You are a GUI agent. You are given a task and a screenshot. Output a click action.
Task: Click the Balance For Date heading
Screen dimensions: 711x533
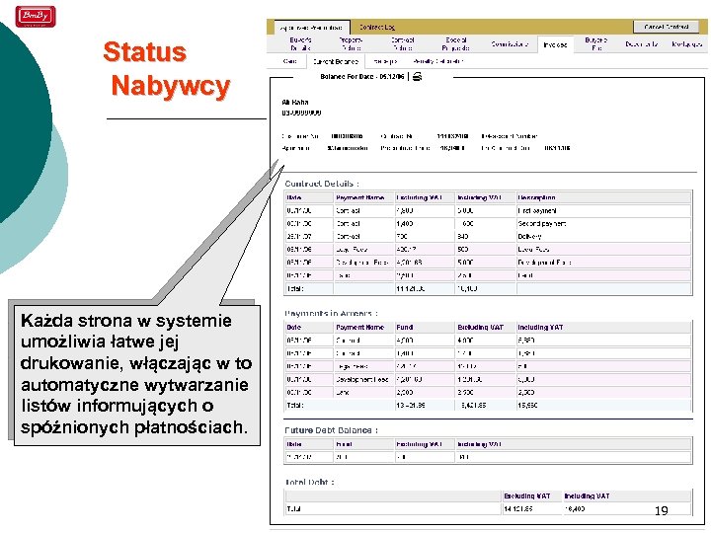(361, 77)
